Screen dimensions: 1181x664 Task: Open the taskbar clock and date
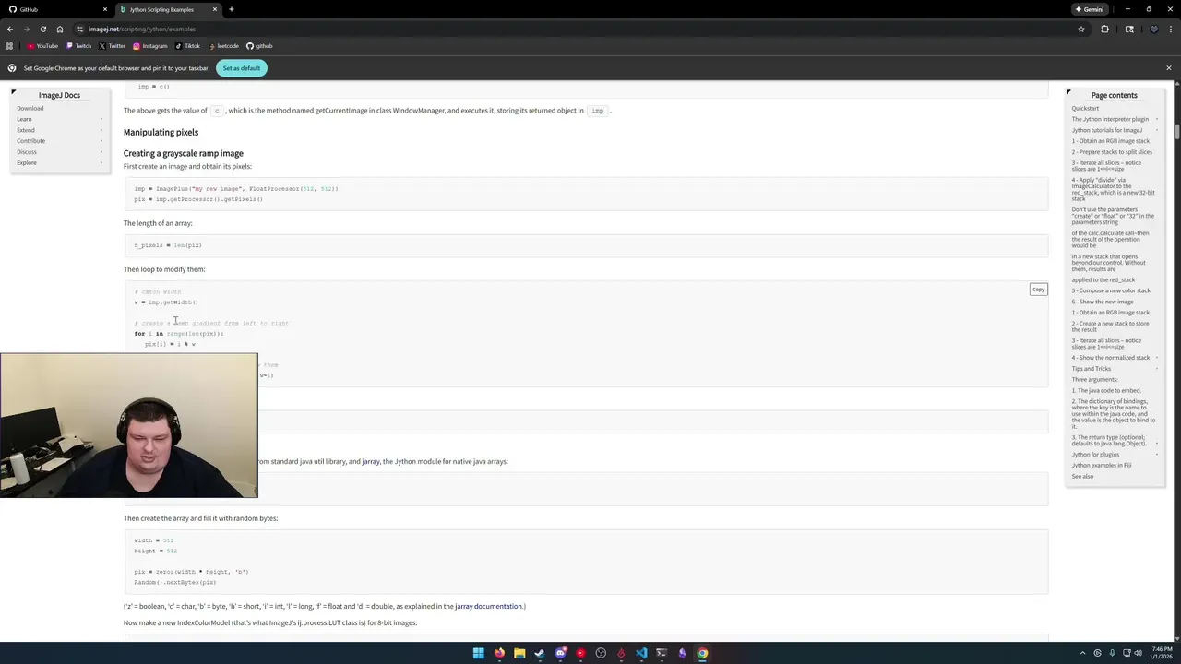[x=1161, y=653]
